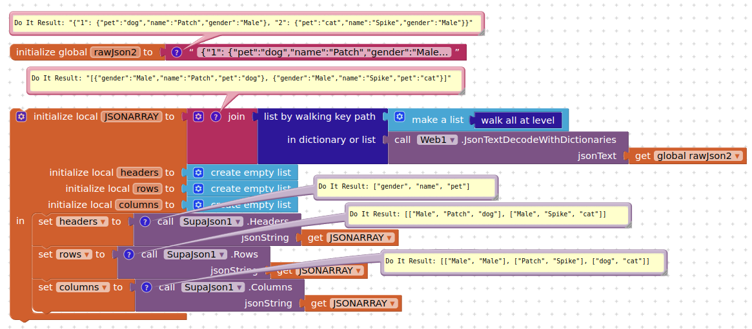Click gear on columns' create empty list
Image resolution: width=752 pixels, height=329 pixels.
199,205
